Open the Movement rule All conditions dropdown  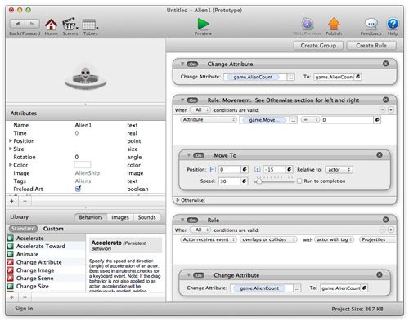(x=200, y=110)
